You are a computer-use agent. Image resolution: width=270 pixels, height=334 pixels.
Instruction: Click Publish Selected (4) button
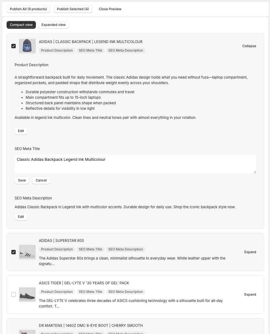73,9
